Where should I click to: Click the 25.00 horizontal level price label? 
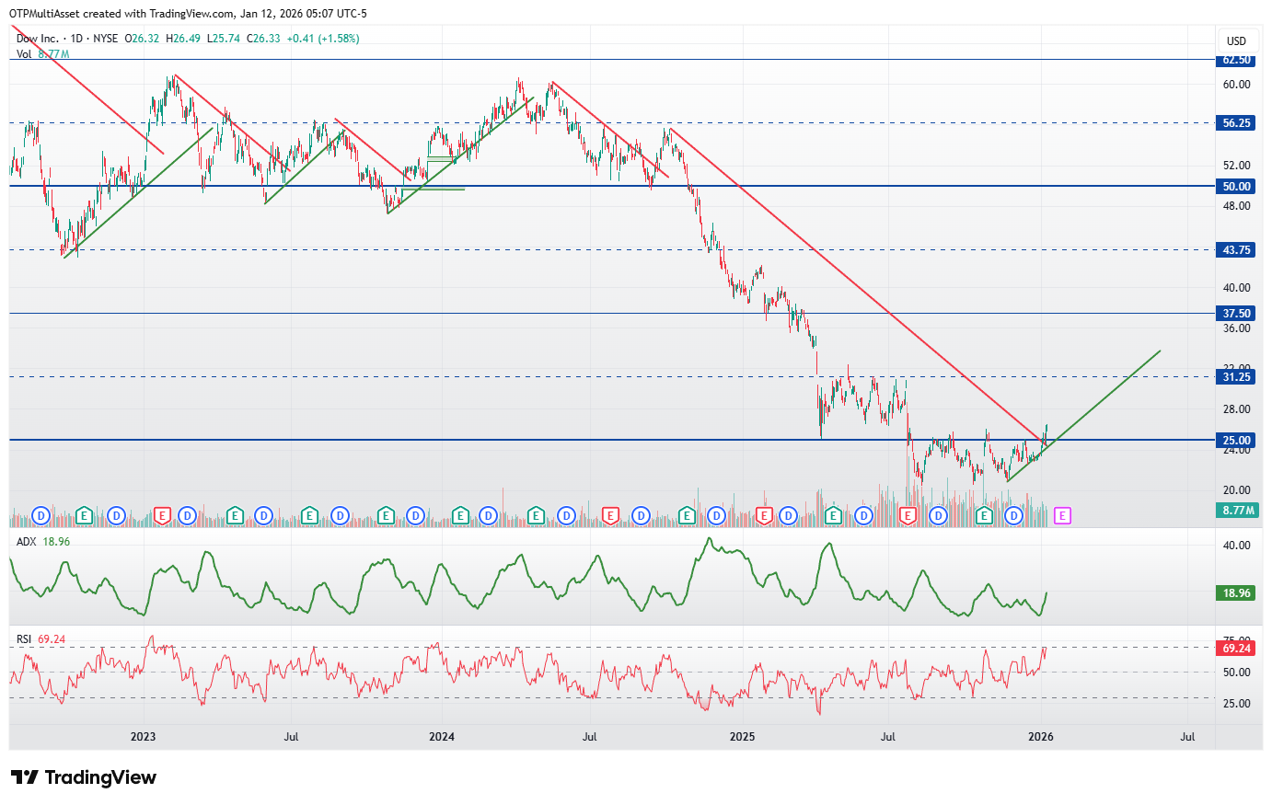pyautogui.click(x=1236, y=441)
